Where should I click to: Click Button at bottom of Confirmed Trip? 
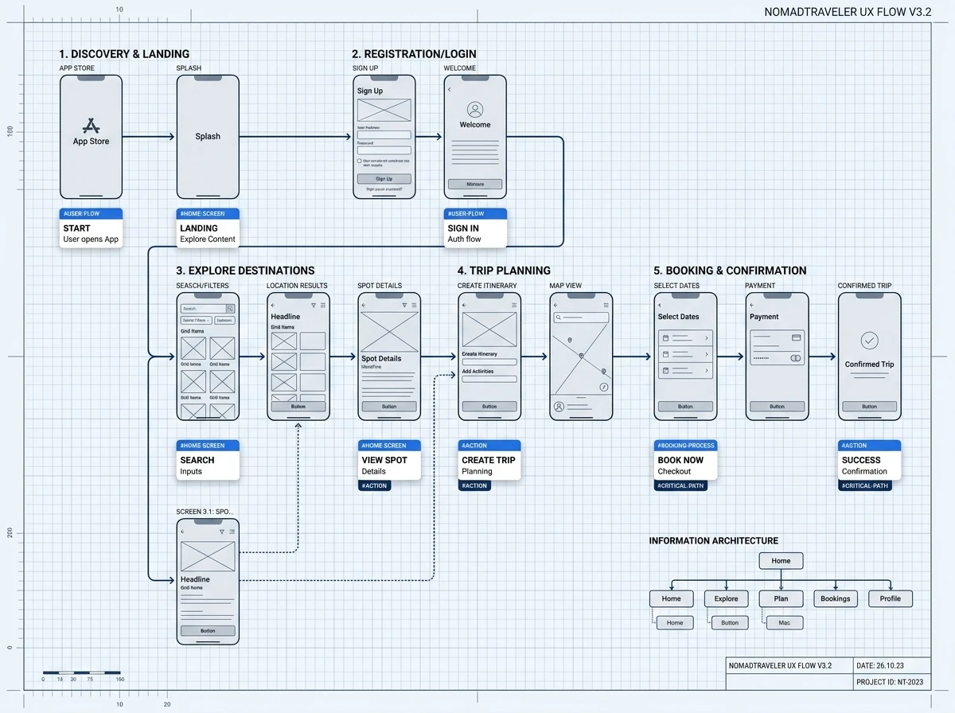coord(870,406)
